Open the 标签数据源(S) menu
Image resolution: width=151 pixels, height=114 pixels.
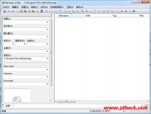click(57, 7)
